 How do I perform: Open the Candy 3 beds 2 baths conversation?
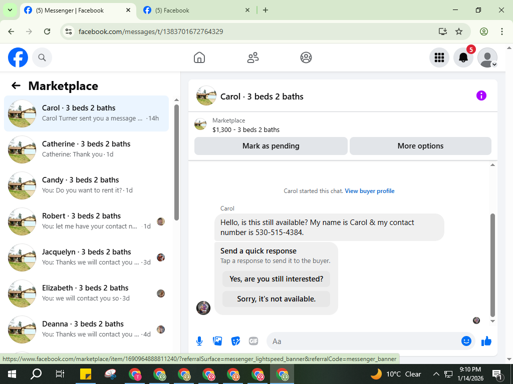86,185
